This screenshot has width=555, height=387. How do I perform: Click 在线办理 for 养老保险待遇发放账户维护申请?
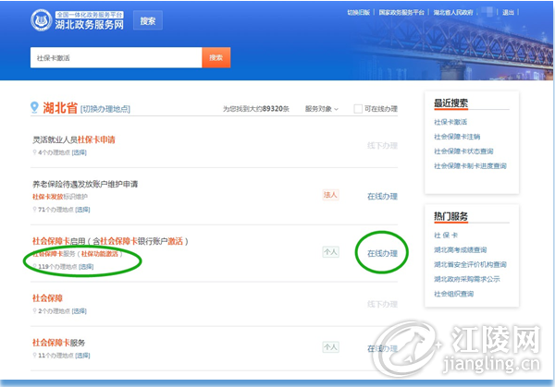(382, 197)
